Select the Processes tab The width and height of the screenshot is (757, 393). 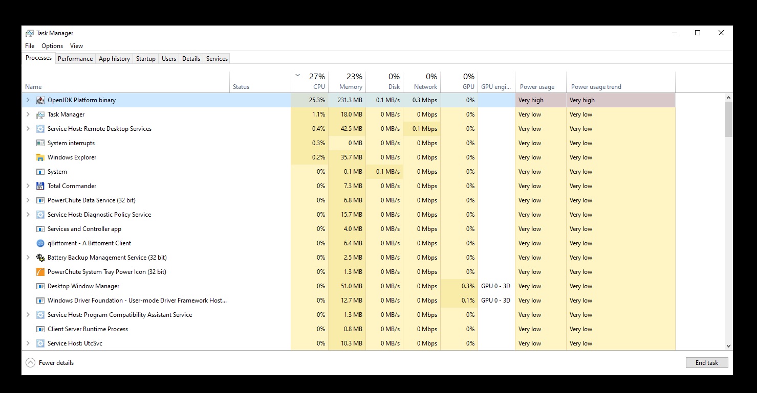[x=39, y=58]
